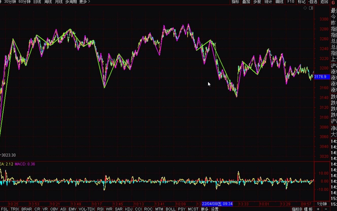Select the VR indicator tab
This screenshot has height=211, width=337.
pyautogui.click(x=45, y=209)
